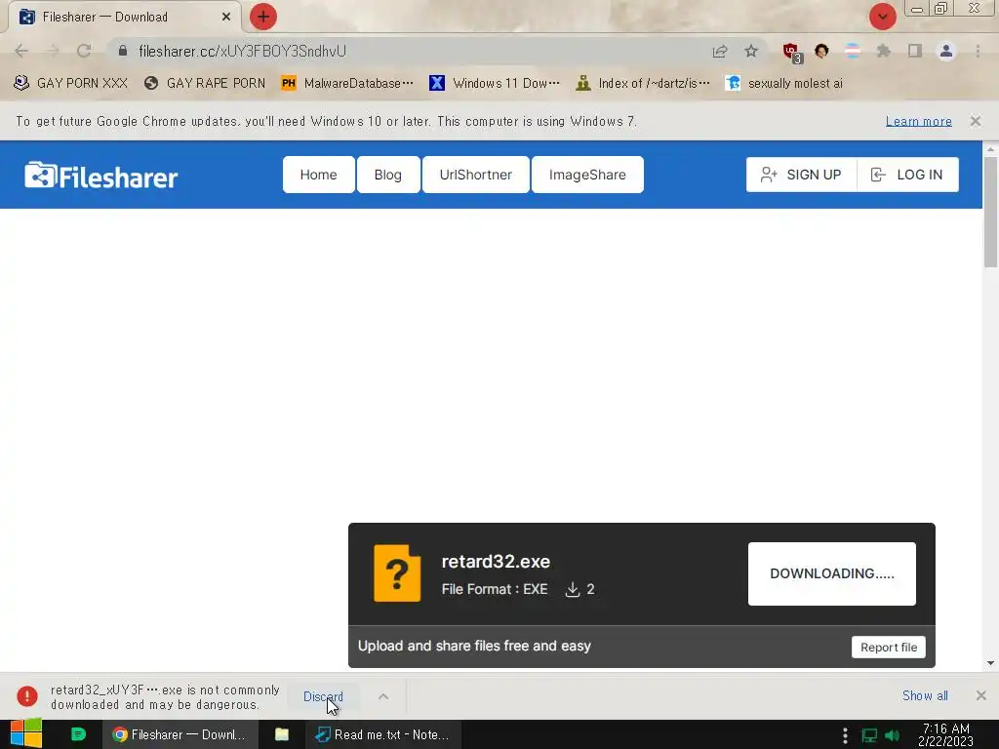Click the avatar face extension icon

pyautogui.click(x=821, y=51)
